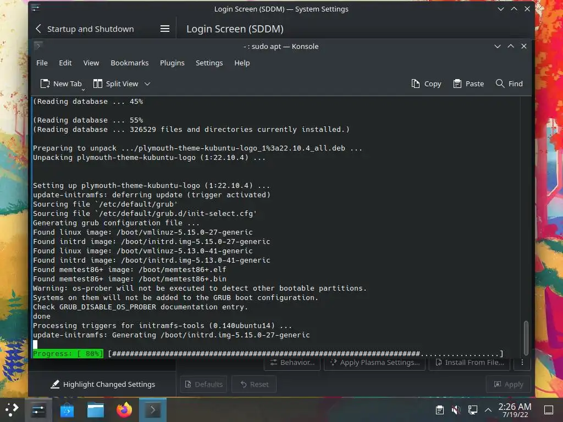Click the Behavior button in System Settings
Image resolution: width=563 pixels, height=422 pixels.
[x=292, y=363]
